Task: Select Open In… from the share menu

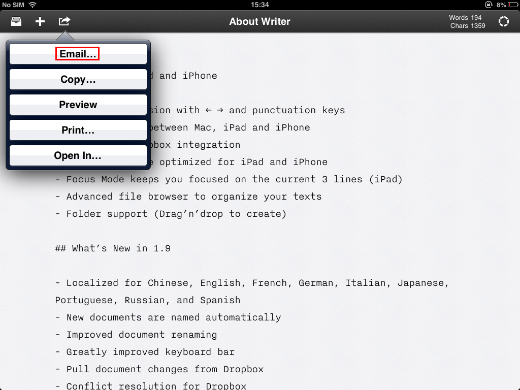Action: click(x=78, y=155)
